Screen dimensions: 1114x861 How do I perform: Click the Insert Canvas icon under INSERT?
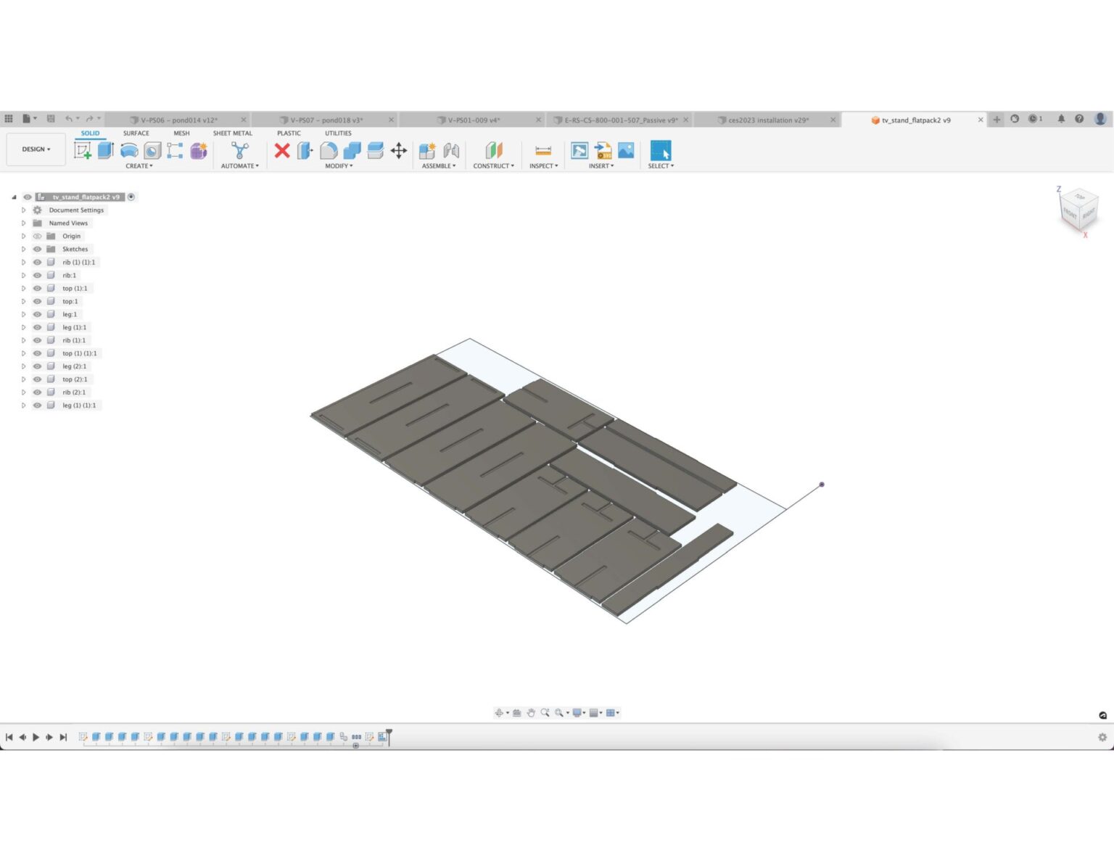(624, 151)
